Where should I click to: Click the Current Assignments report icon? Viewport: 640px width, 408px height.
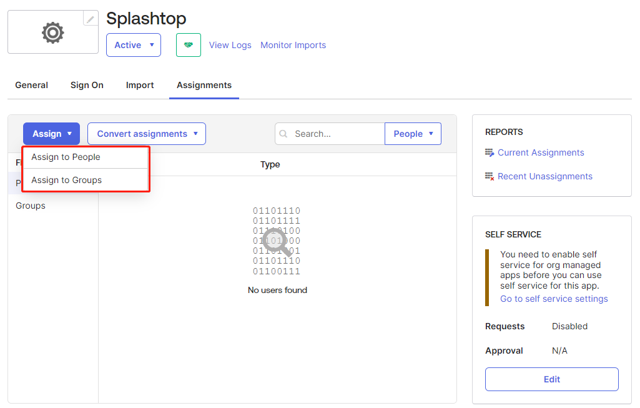coord(490,152)
